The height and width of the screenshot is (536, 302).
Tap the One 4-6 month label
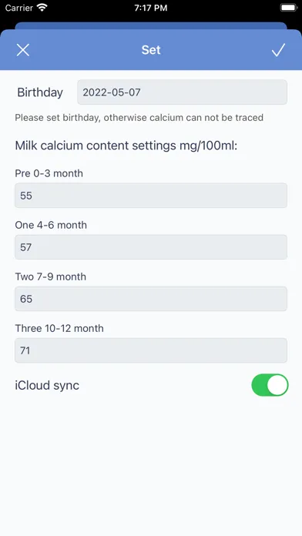51,225
